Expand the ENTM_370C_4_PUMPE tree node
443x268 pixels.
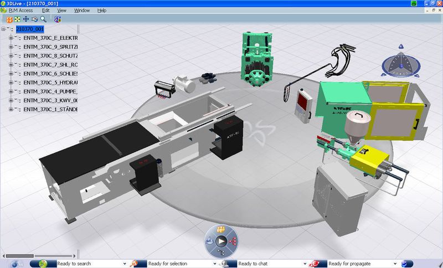11,91
